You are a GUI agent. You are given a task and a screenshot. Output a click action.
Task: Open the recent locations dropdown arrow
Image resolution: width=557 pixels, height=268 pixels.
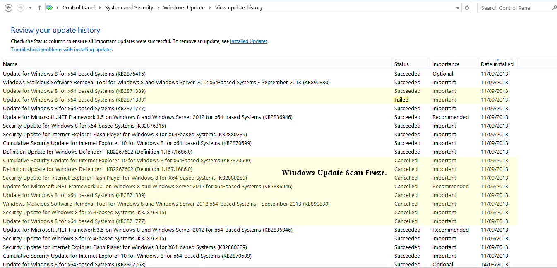coord(30,8)
